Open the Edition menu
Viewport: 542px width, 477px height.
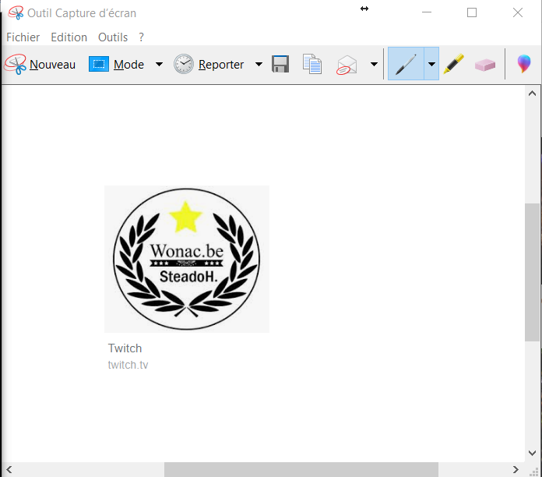click(x=69, y=37)
